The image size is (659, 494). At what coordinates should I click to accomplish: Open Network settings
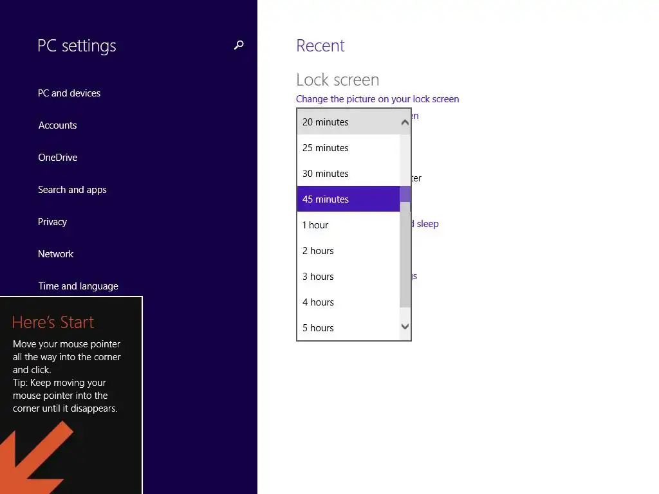(55, 254)
